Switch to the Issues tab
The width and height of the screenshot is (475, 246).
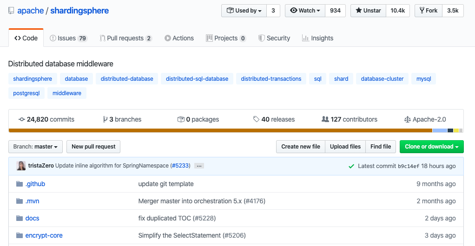[68, 38]
